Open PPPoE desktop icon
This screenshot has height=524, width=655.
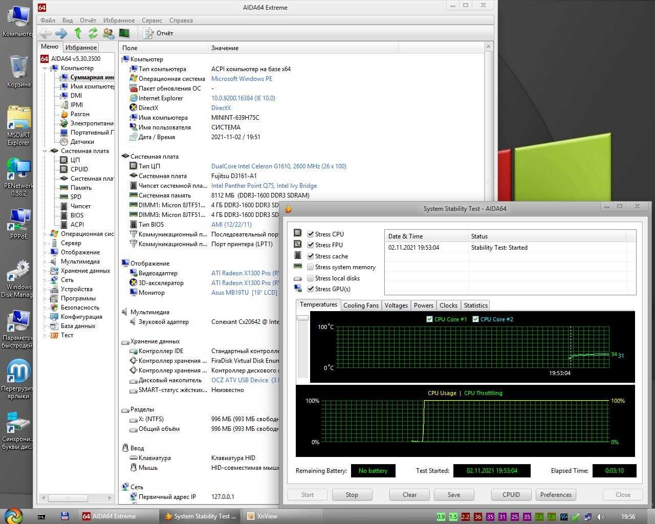[x=18, y=224]
